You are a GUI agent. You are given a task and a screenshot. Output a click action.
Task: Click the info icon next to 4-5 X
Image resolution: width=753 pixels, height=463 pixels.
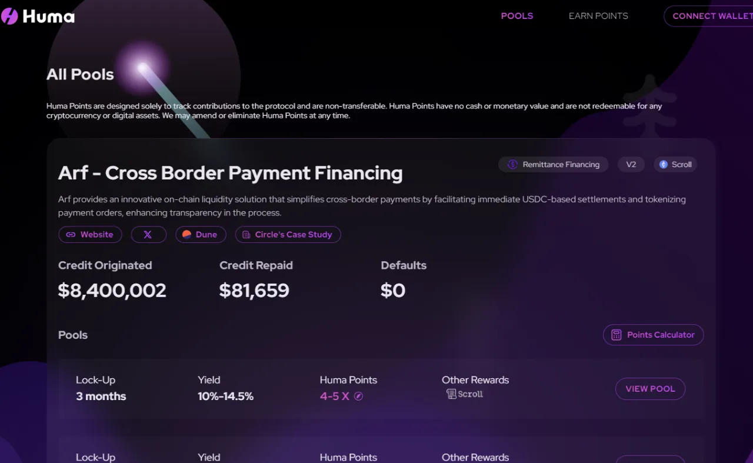point(358,397)
